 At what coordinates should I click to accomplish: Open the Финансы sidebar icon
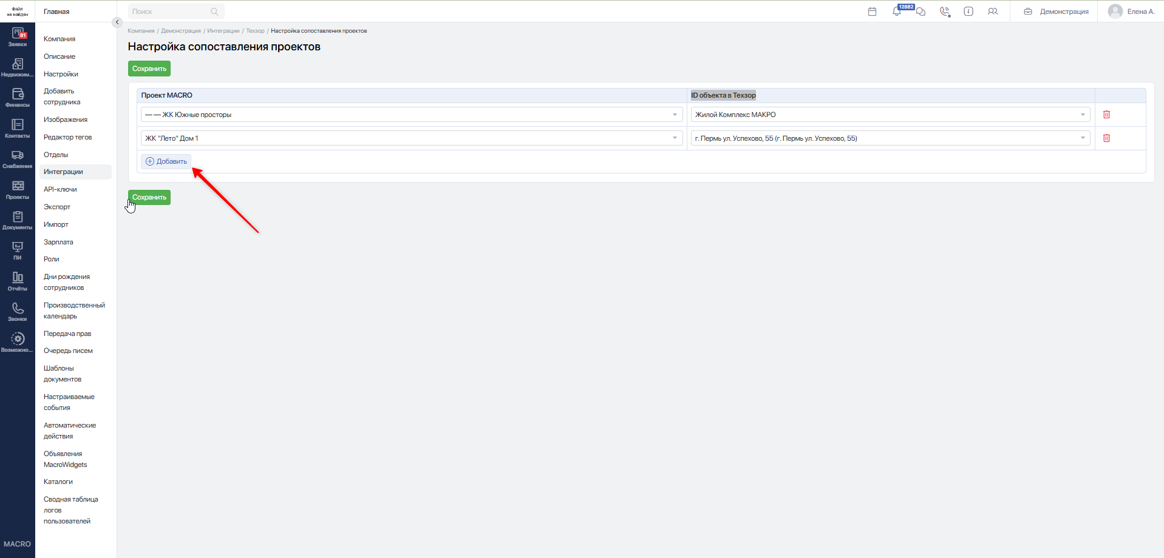click(x=18, y=98)
